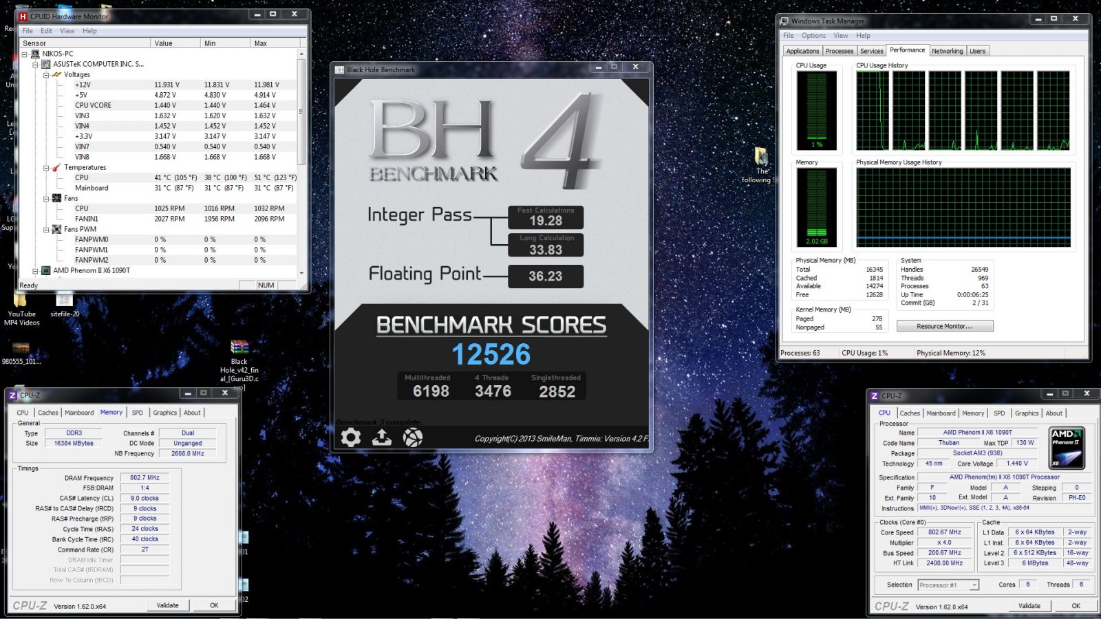Select the YouTube MP4 Videos desktop folder
Image resolution: width=1101 pixels, height=619 pixels.
(x=21, y=309)
